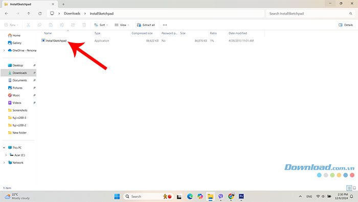Expand the Network tree node
This screenshot has width=358, height=202.
point(4,163)
